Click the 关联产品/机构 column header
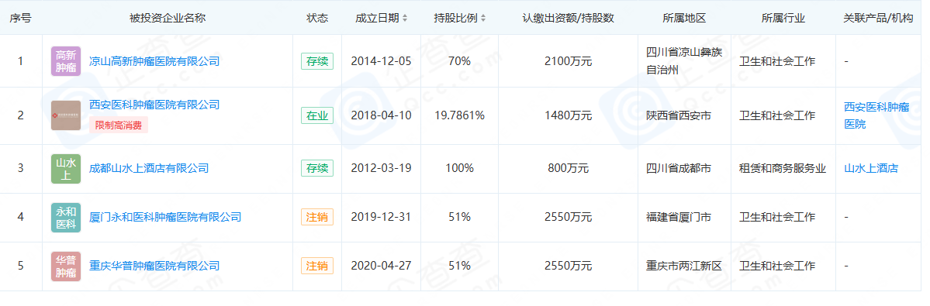 [878, 19]
